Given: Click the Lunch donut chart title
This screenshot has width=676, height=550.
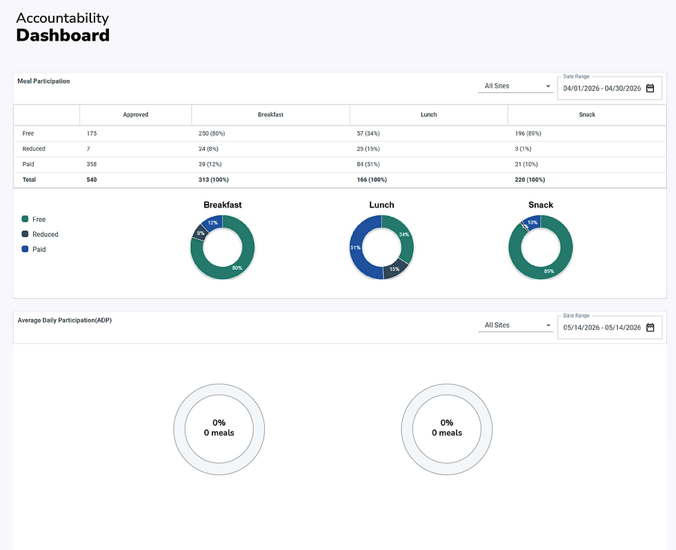Looking at the screenshot, I should [x=381, y=205].
